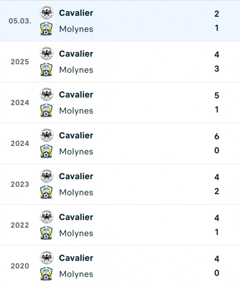Image resolution: width=240 pixels, height=285 pixels.
Task: Click Cavalier crest in 5-1 match
Action: 46,94
